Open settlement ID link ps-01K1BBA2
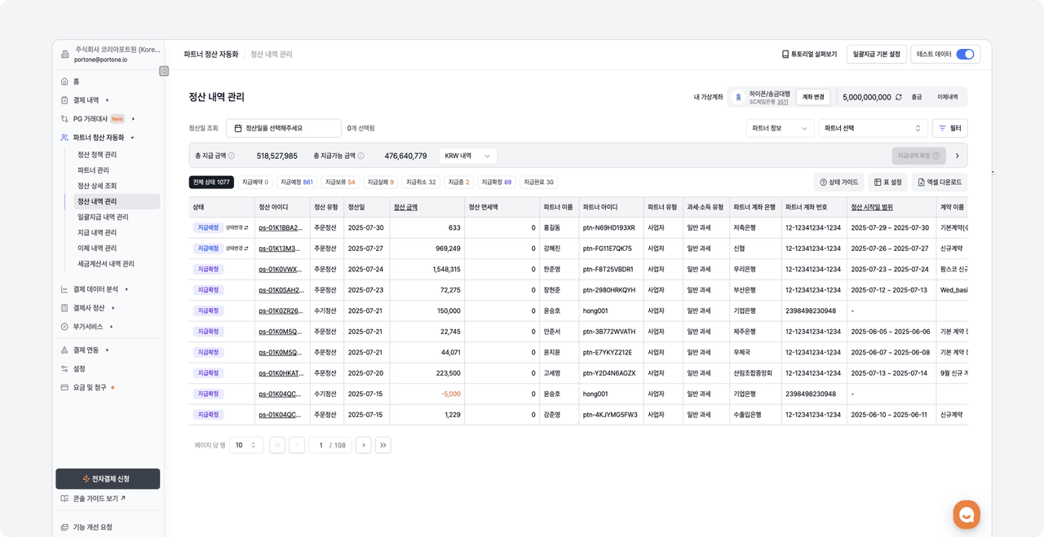 coord(280,228)
